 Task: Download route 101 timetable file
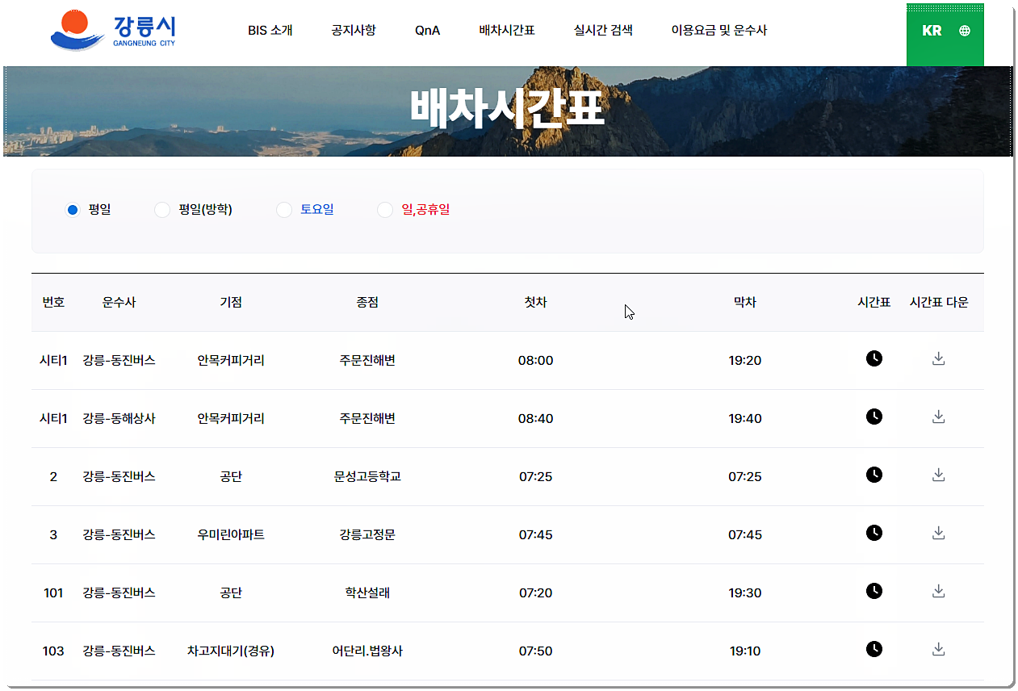(938, 592)
